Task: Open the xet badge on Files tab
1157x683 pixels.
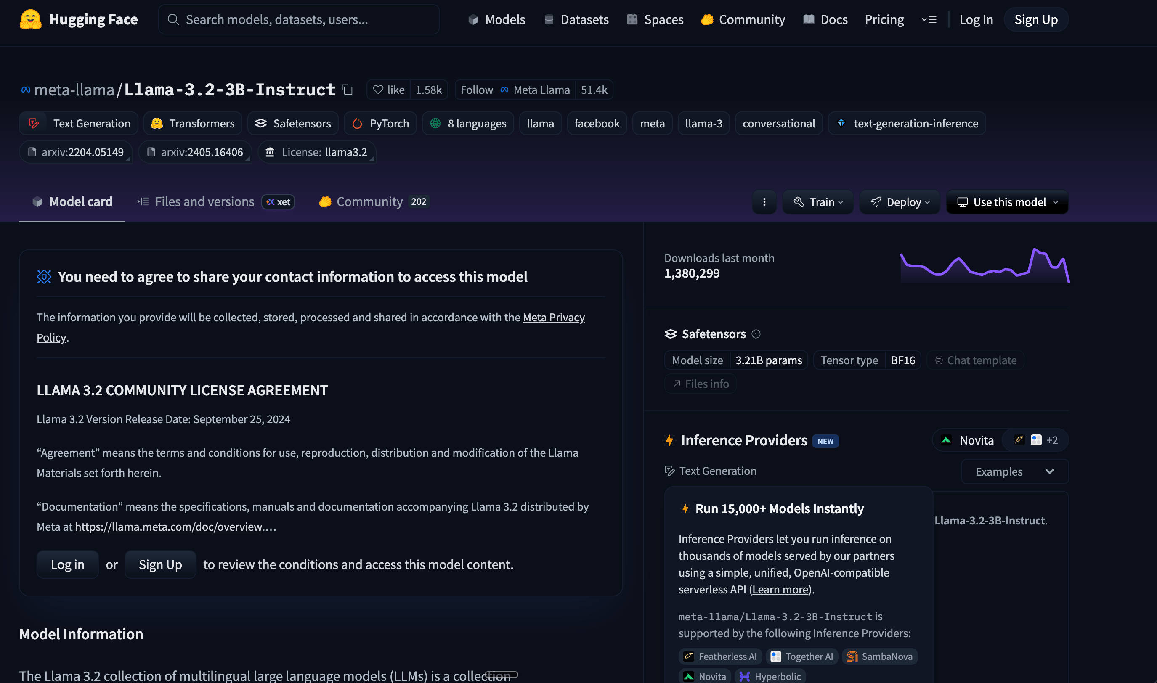Action: (278, 201)
